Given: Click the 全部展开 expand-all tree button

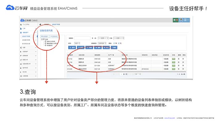Looking at the screenshot, I should coord(45,37).
